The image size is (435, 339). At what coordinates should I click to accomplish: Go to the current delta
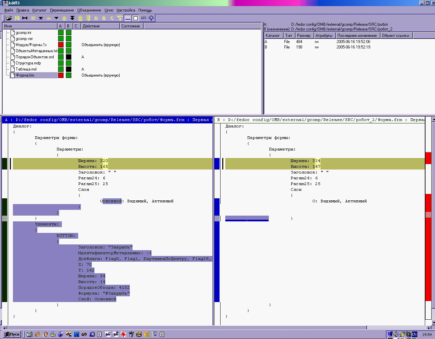click(x=33, y=18)
